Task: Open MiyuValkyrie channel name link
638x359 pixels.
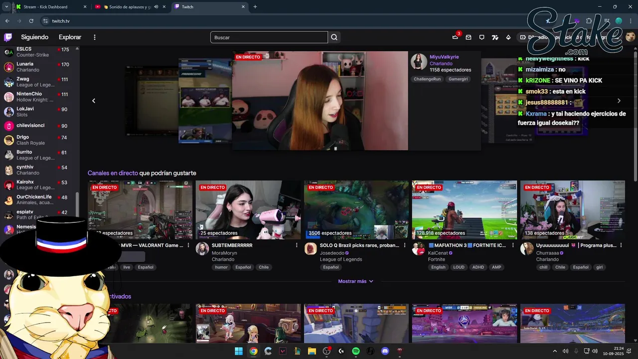Action: point(444,57)
